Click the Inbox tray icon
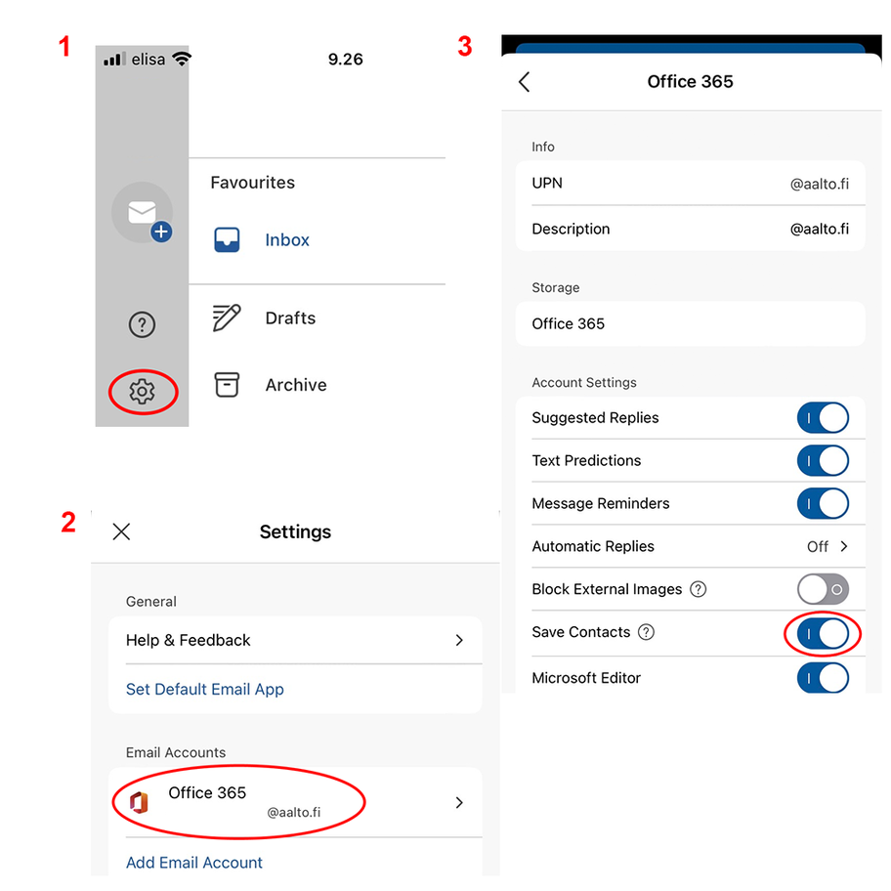Screen dimensions: 891x891 pyautogui.click(x=227, y=240)
